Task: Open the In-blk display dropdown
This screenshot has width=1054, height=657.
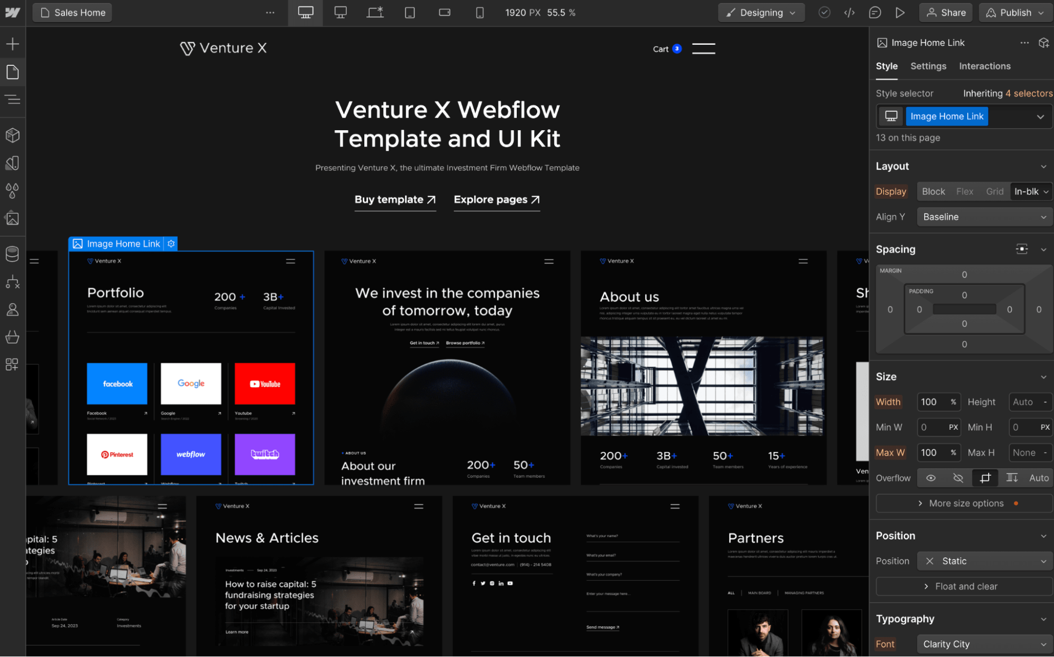Action: tap(1031, 191)
